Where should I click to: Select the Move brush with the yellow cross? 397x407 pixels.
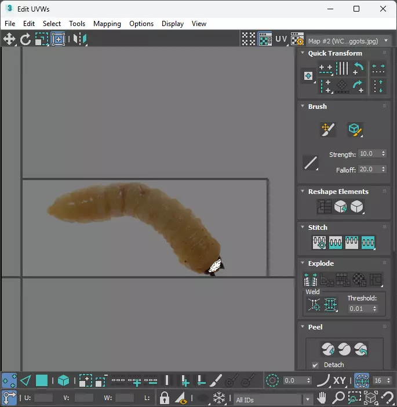click(328, 130)
